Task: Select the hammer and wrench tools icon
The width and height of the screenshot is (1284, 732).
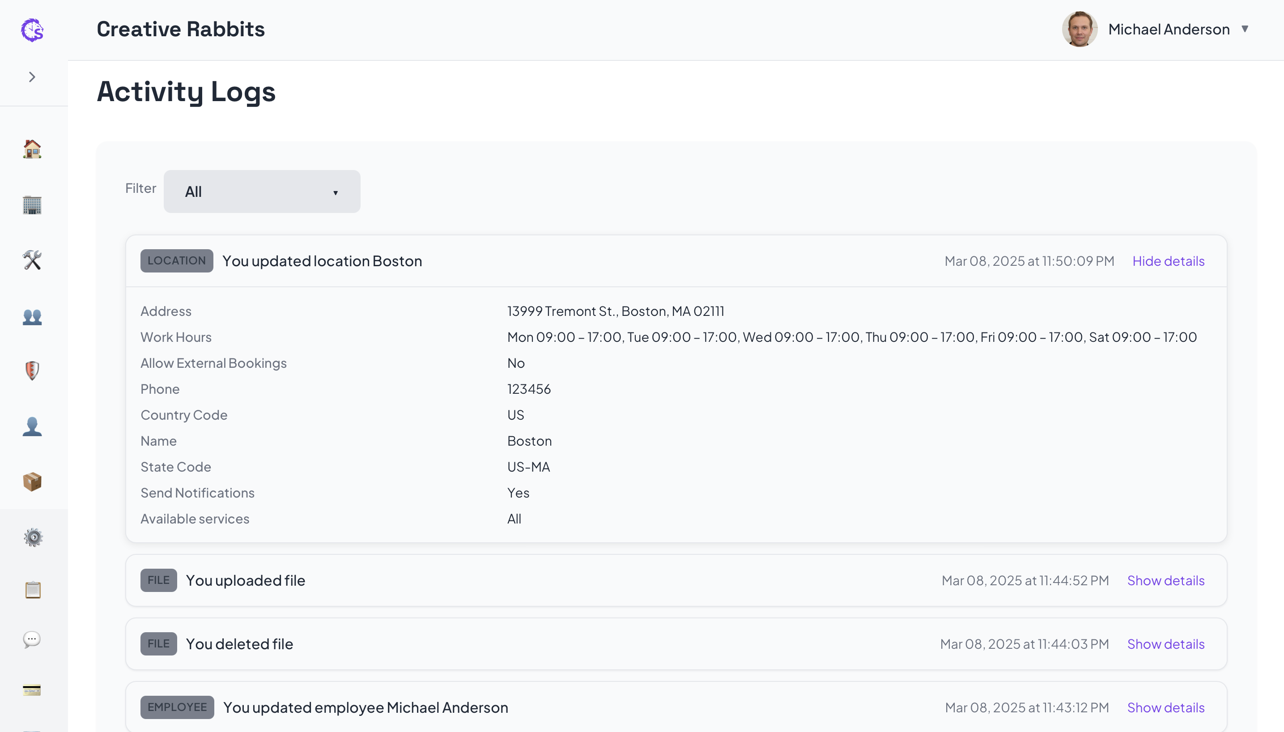Action: coord(32,260)
